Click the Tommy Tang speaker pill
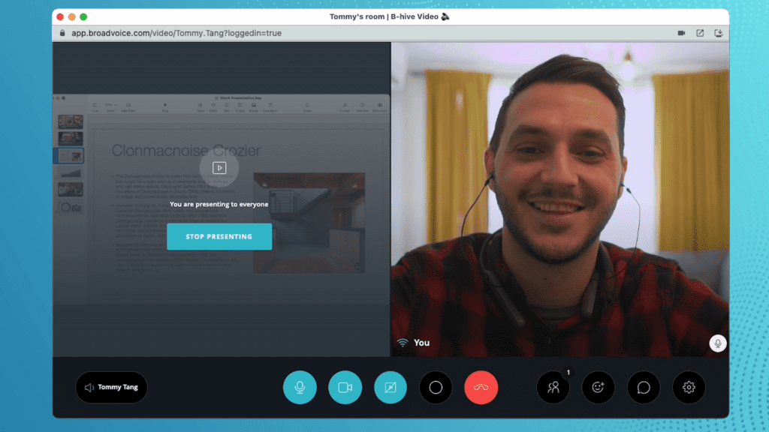The height and width of the screenshot is (432, 769). [x=111, y=388]
